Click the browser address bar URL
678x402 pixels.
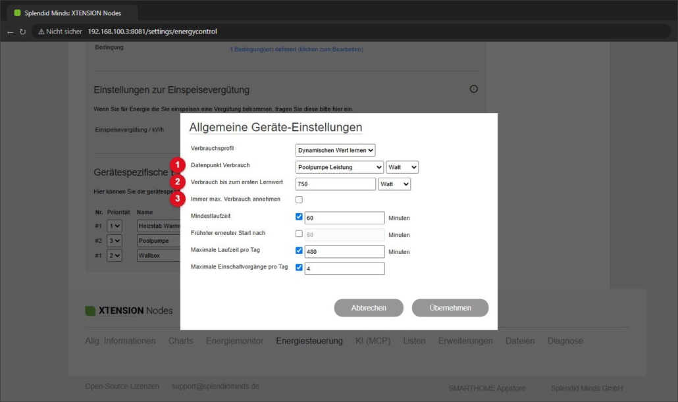pyautogui.click(x=152, y=32)
